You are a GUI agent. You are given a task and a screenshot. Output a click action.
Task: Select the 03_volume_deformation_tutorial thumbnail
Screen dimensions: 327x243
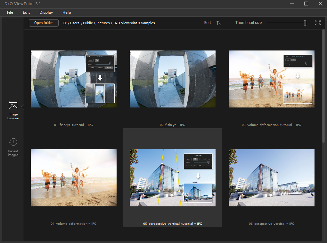point(271,79)
